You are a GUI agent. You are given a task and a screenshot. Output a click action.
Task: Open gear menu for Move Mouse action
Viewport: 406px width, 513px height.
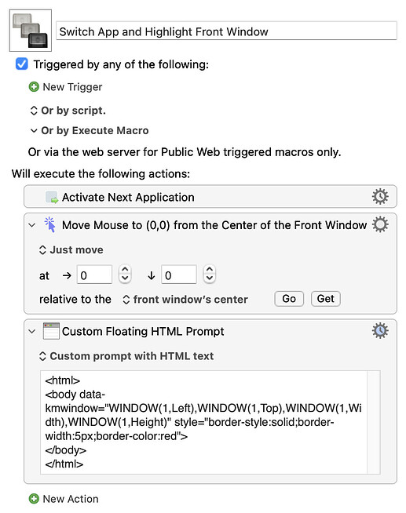380,225
